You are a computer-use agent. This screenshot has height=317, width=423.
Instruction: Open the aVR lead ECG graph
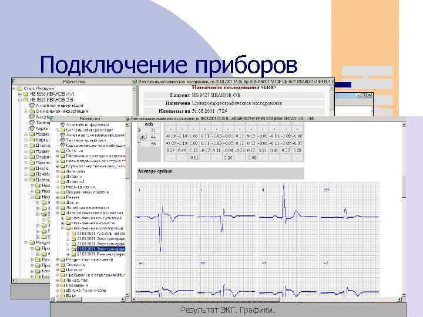click(350, 218)
